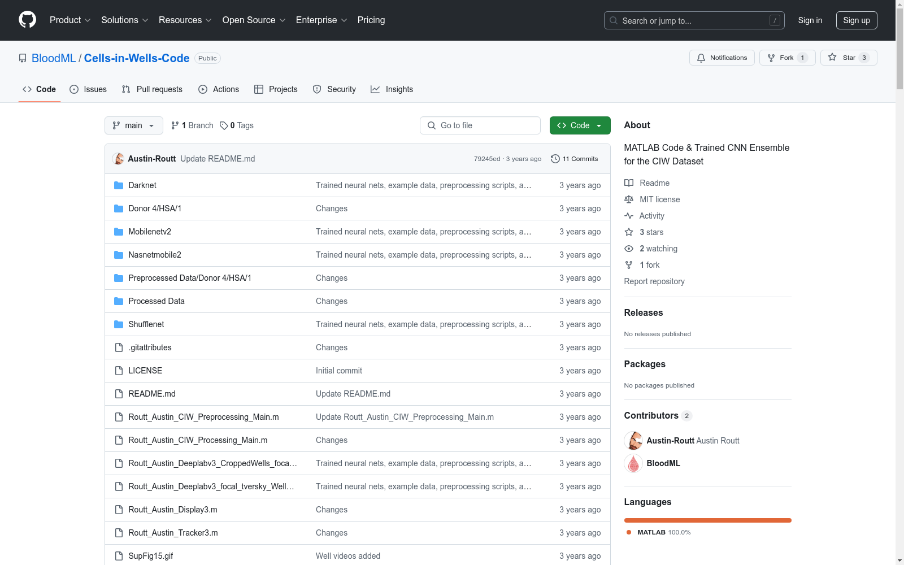Open Routt_Austin_Display3.m file

tap(173, 510)
